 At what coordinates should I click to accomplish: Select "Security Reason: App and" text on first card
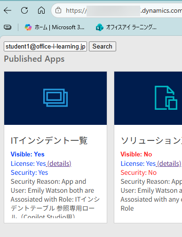click(x=48, y=181)
